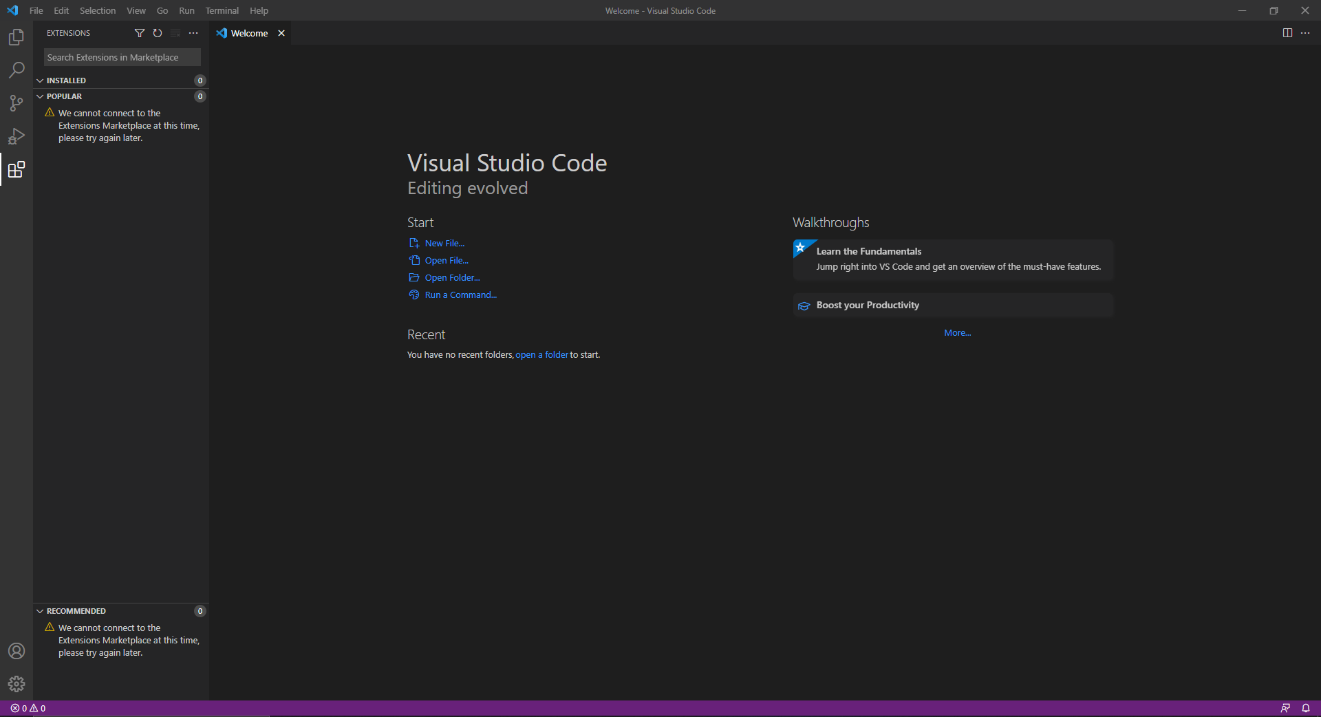
Task: Show errors and warnings count in status bar
Action: point(28,708)
